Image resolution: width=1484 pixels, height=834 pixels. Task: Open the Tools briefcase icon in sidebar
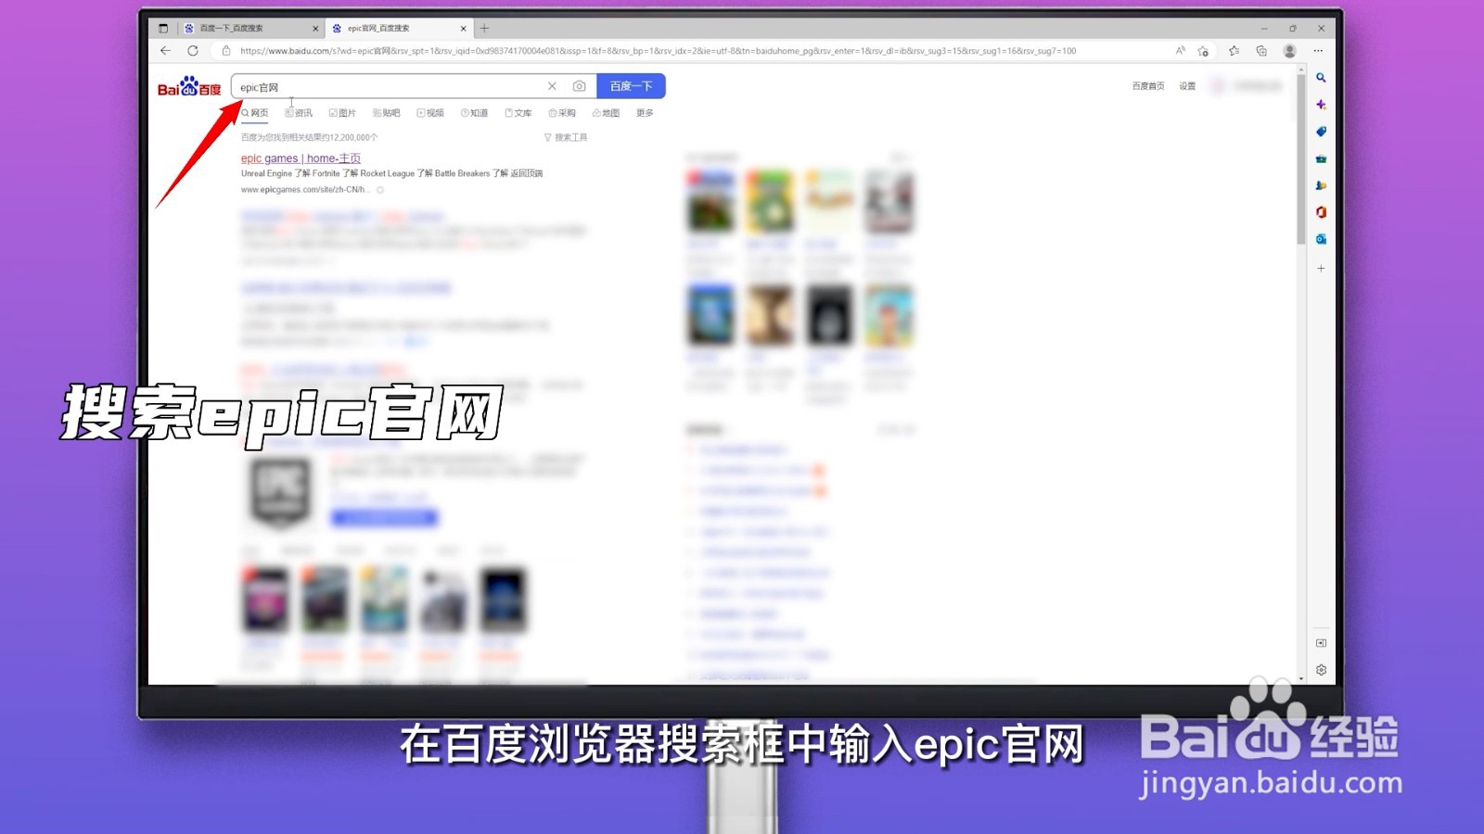pyautogui.click(x=1321, y=158)
